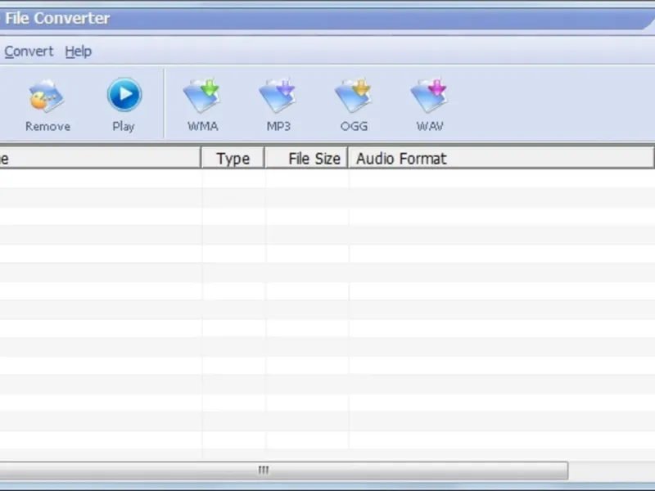
Task: Click the horizontal scrollbar thumb
Action: point(283,471)
